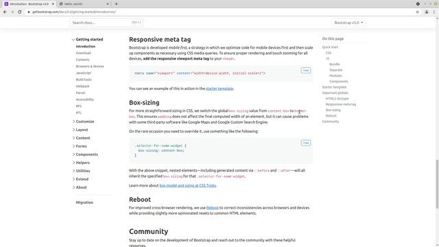Jump to JS in On this page
The width and height of the screenshot is (439, 247).
[x=328, y=58]
